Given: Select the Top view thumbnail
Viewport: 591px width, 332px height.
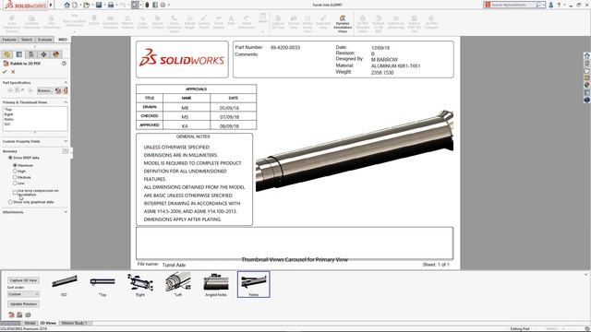Looking at the screenshot, I should point(103,284).
